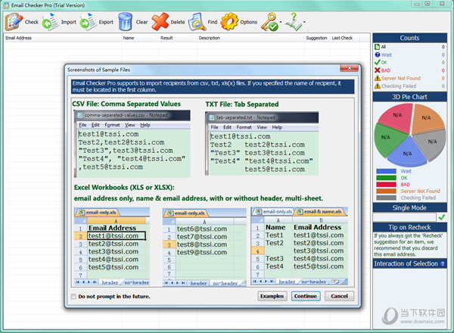
Task: Open the Options gear icon
Action: point(229,22)
